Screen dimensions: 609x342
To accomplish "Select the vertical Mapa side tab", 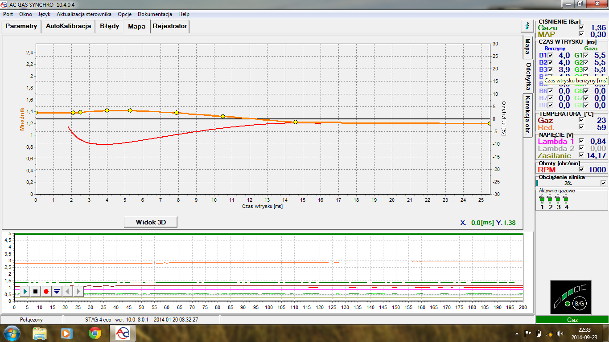I will (x=527, y=46).
